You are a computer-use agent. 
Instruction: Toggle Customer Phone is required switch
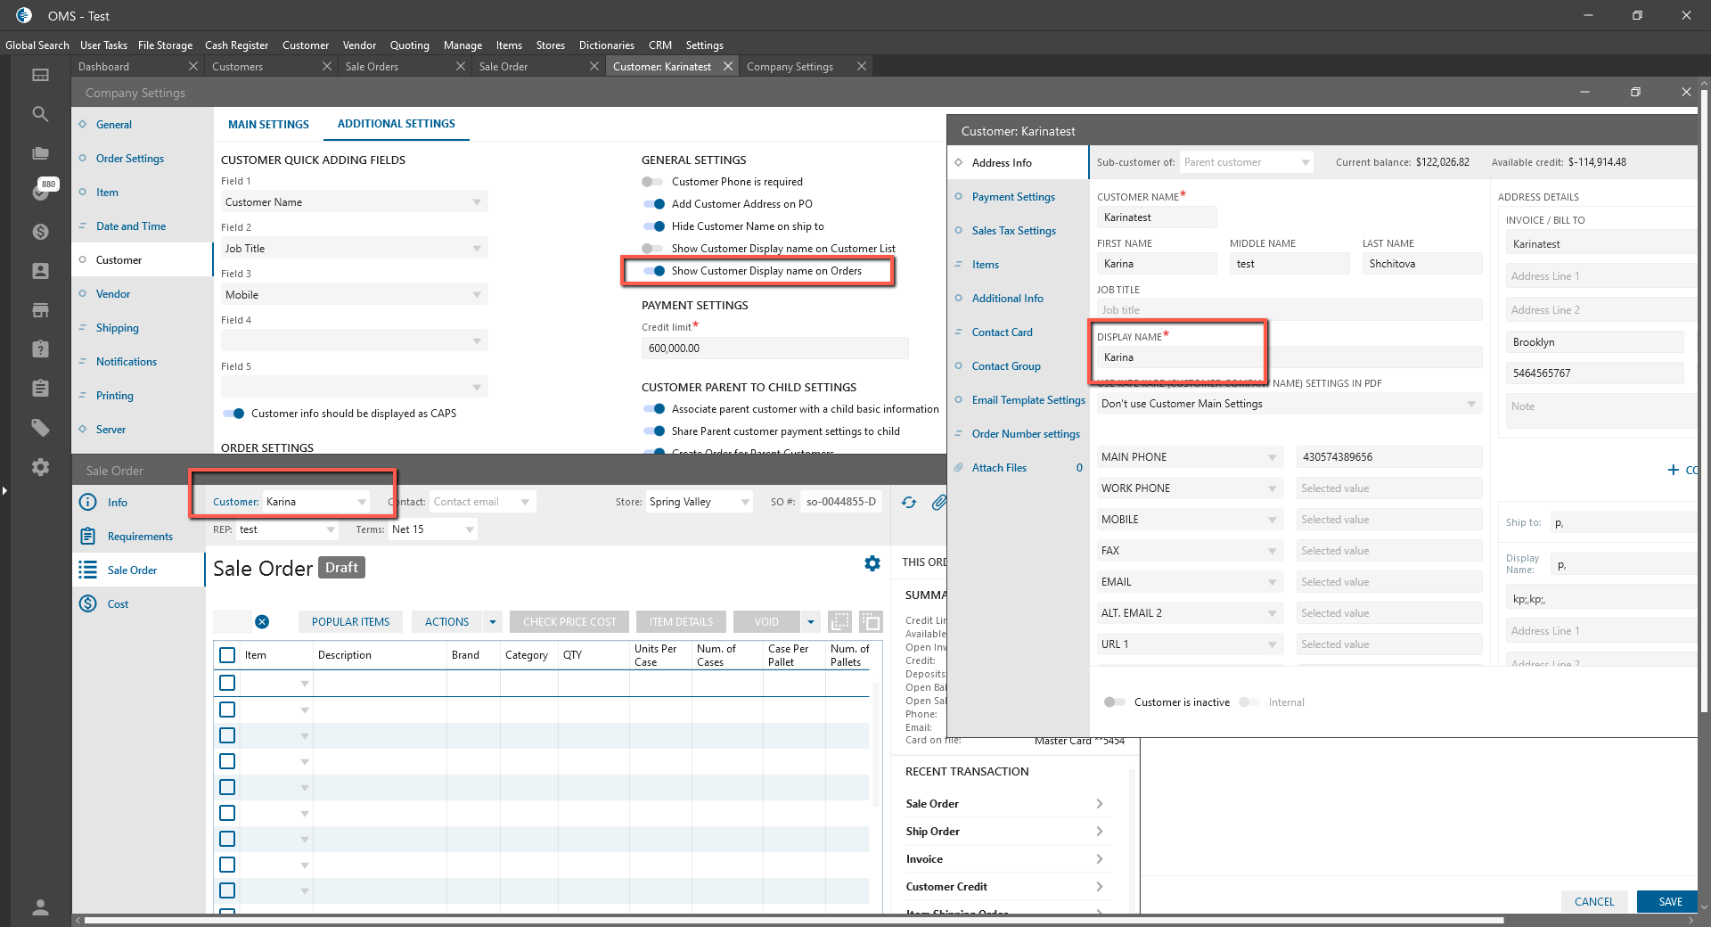tap(652, 182)
